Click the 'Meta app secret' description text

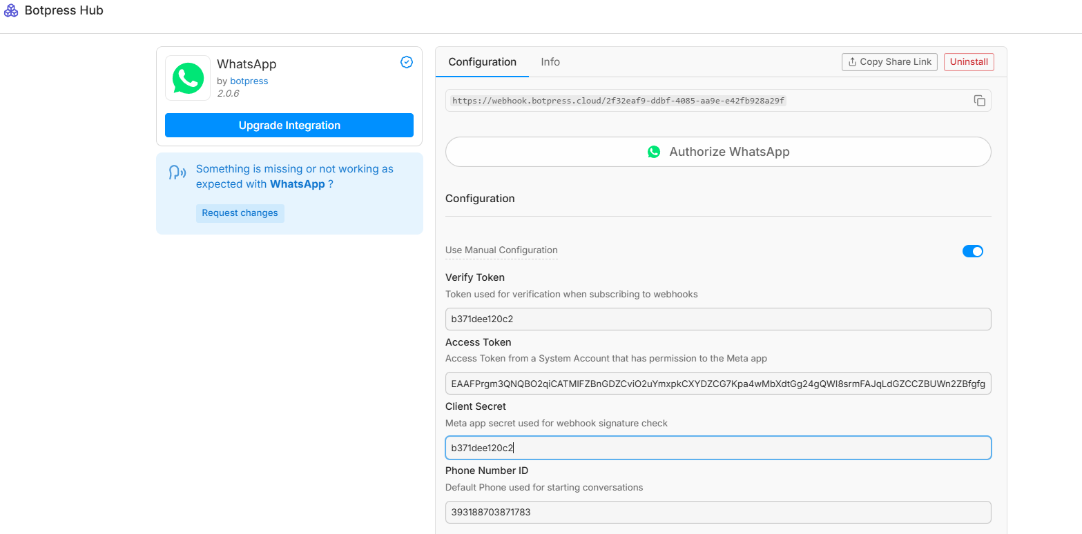coord(557,423)
